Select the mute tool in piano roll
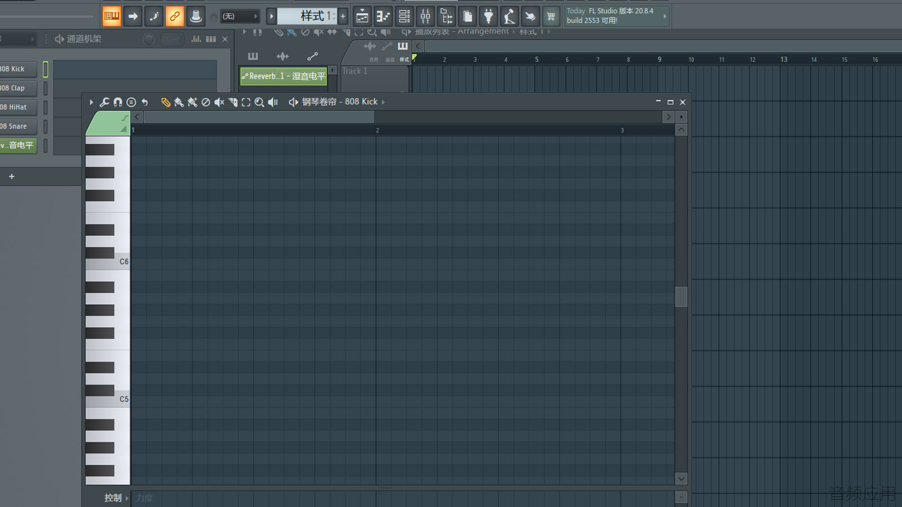 click(x=219, y=102)
